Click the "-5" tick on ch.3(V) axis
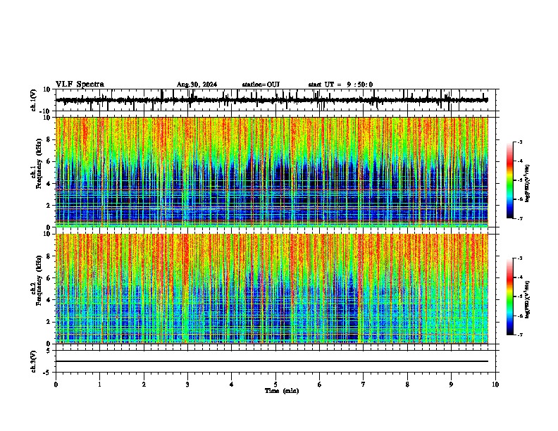This screenshot has width=558, height=431. point(47,373)
